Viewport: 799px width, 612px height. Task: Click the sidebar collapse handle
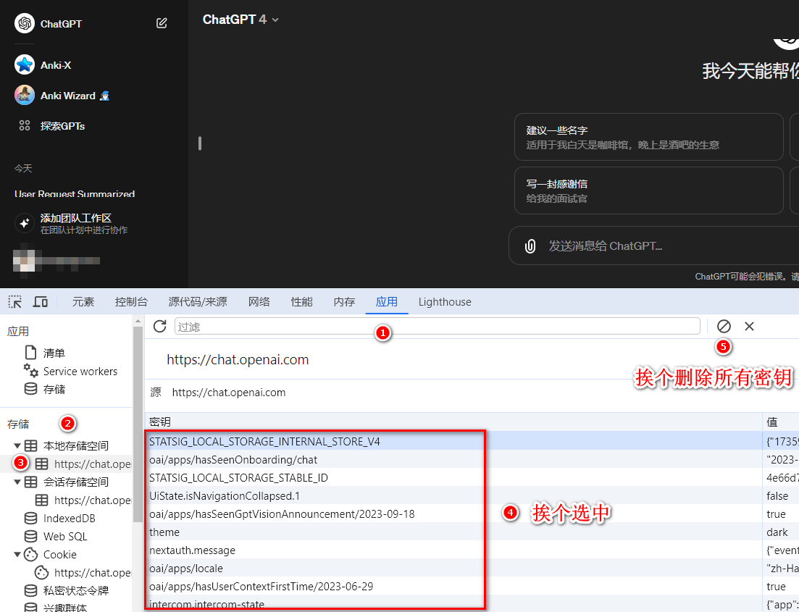(200, 143)
